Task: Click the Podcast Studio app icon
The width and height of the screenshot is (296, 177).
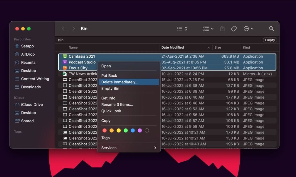Action: [65, 62]
